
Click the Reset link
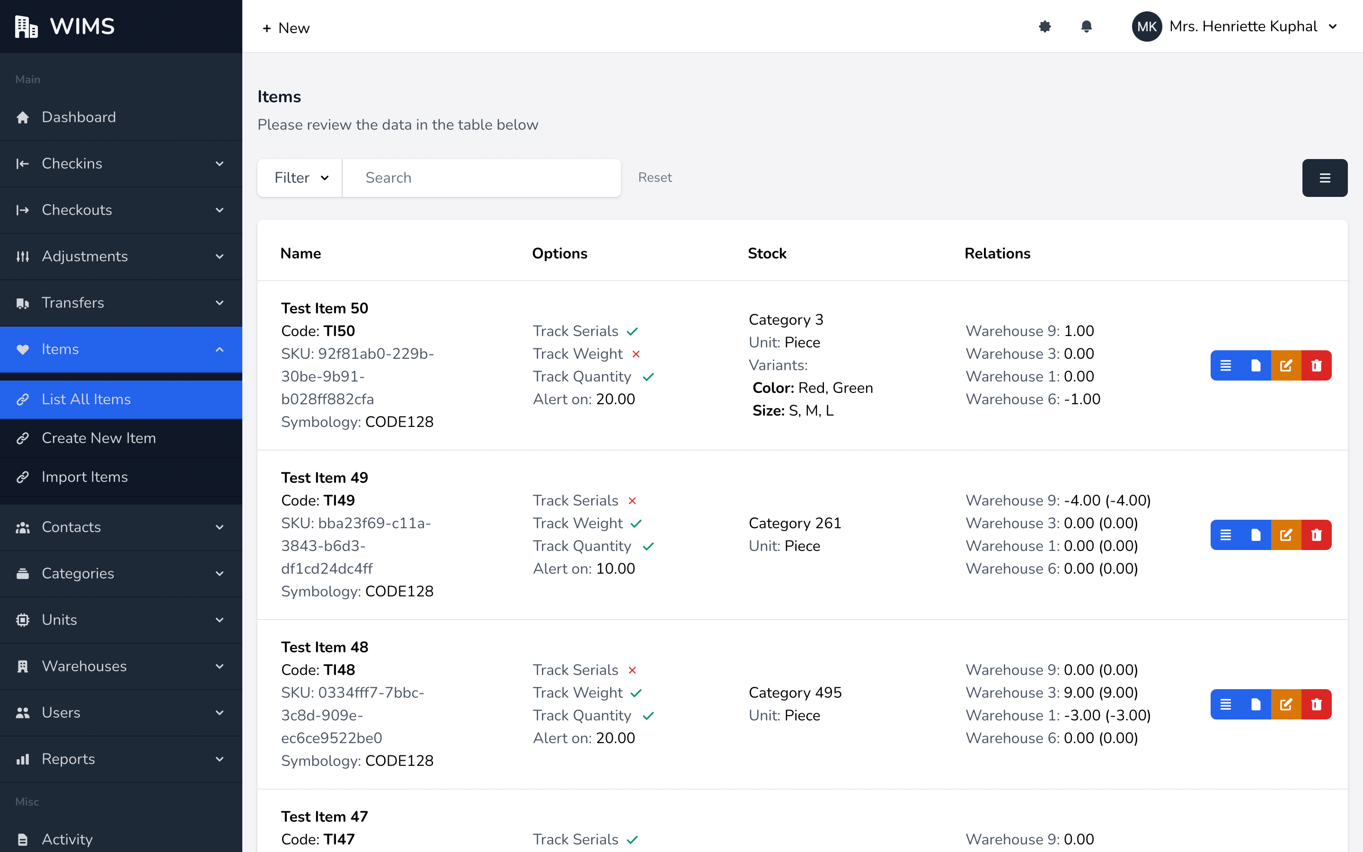655,177
